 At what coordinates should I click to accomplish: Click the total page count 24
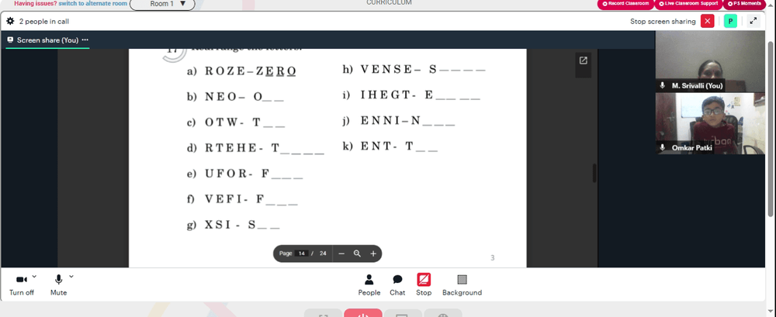[x=323, y=253]
